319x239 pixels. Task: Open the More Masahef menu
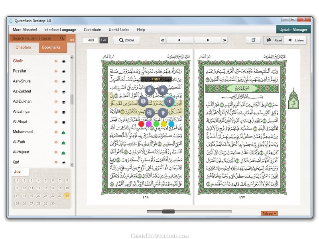click(25, 29)
